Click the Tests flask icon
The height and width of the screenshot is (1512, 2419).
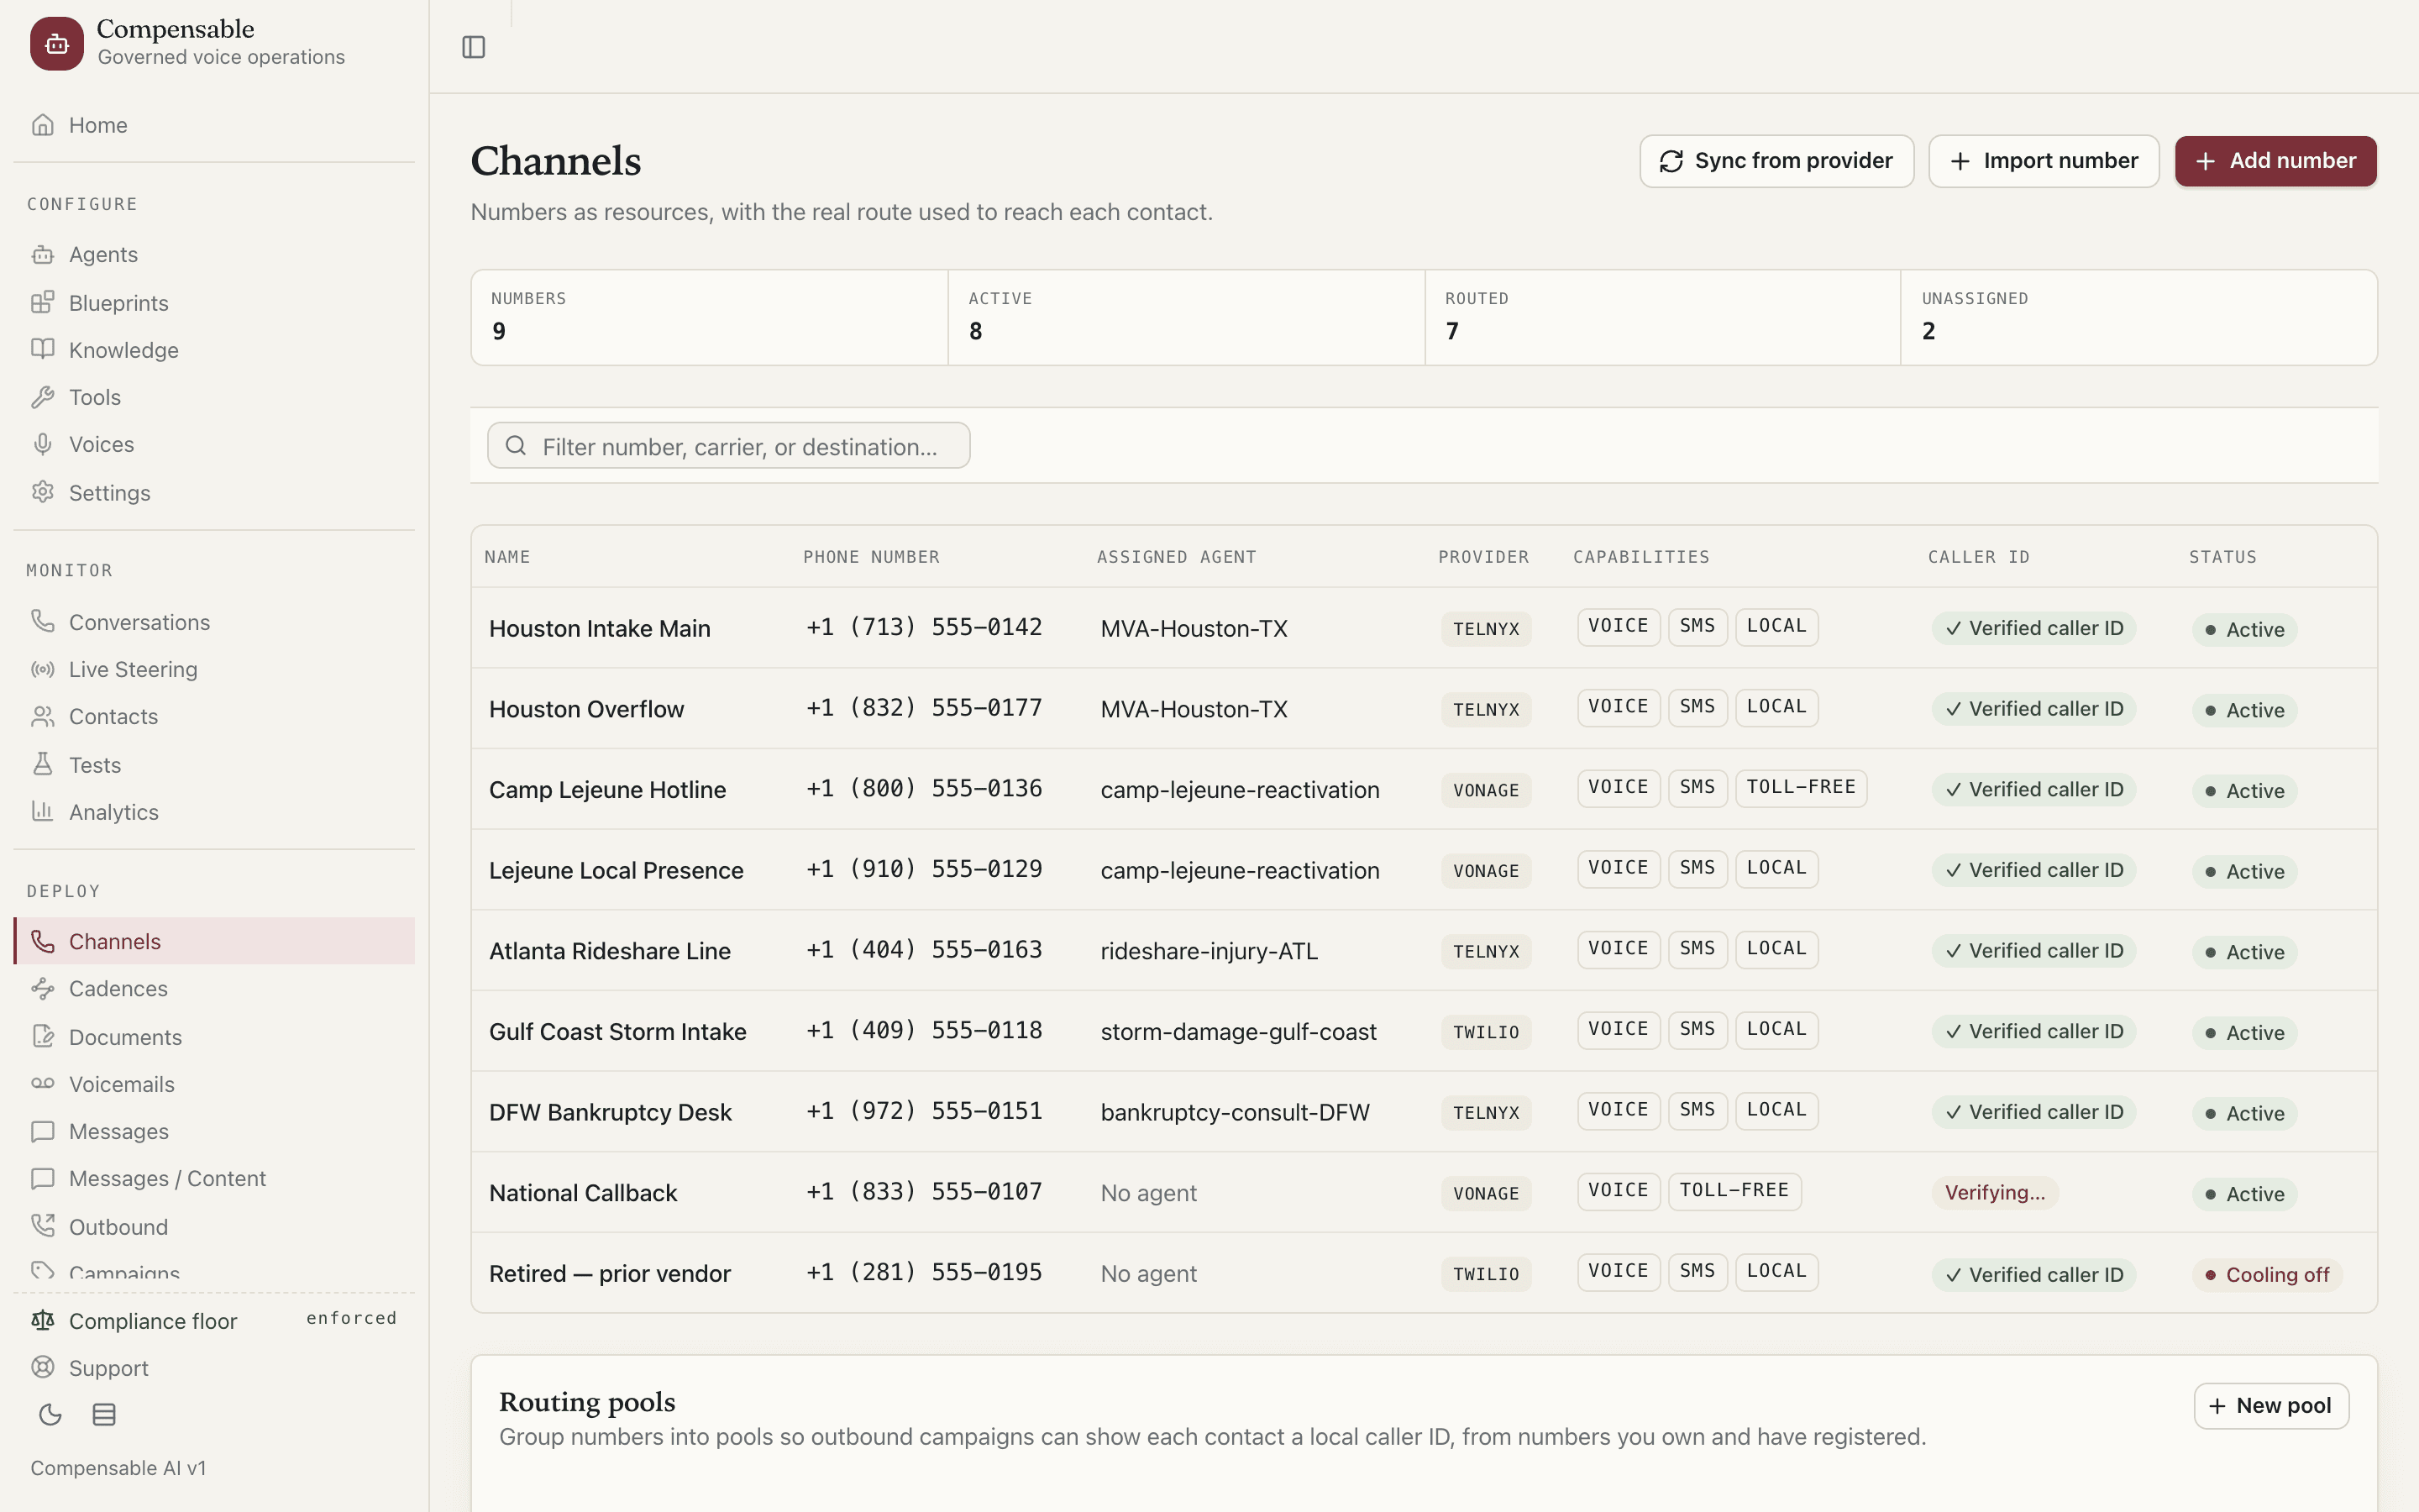click(x=42, y=764)
